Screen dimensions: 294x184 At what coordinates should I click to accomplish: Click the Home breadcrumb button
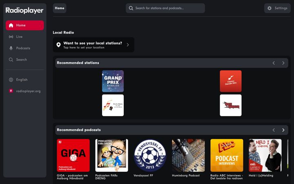click(x=60, y=8)
